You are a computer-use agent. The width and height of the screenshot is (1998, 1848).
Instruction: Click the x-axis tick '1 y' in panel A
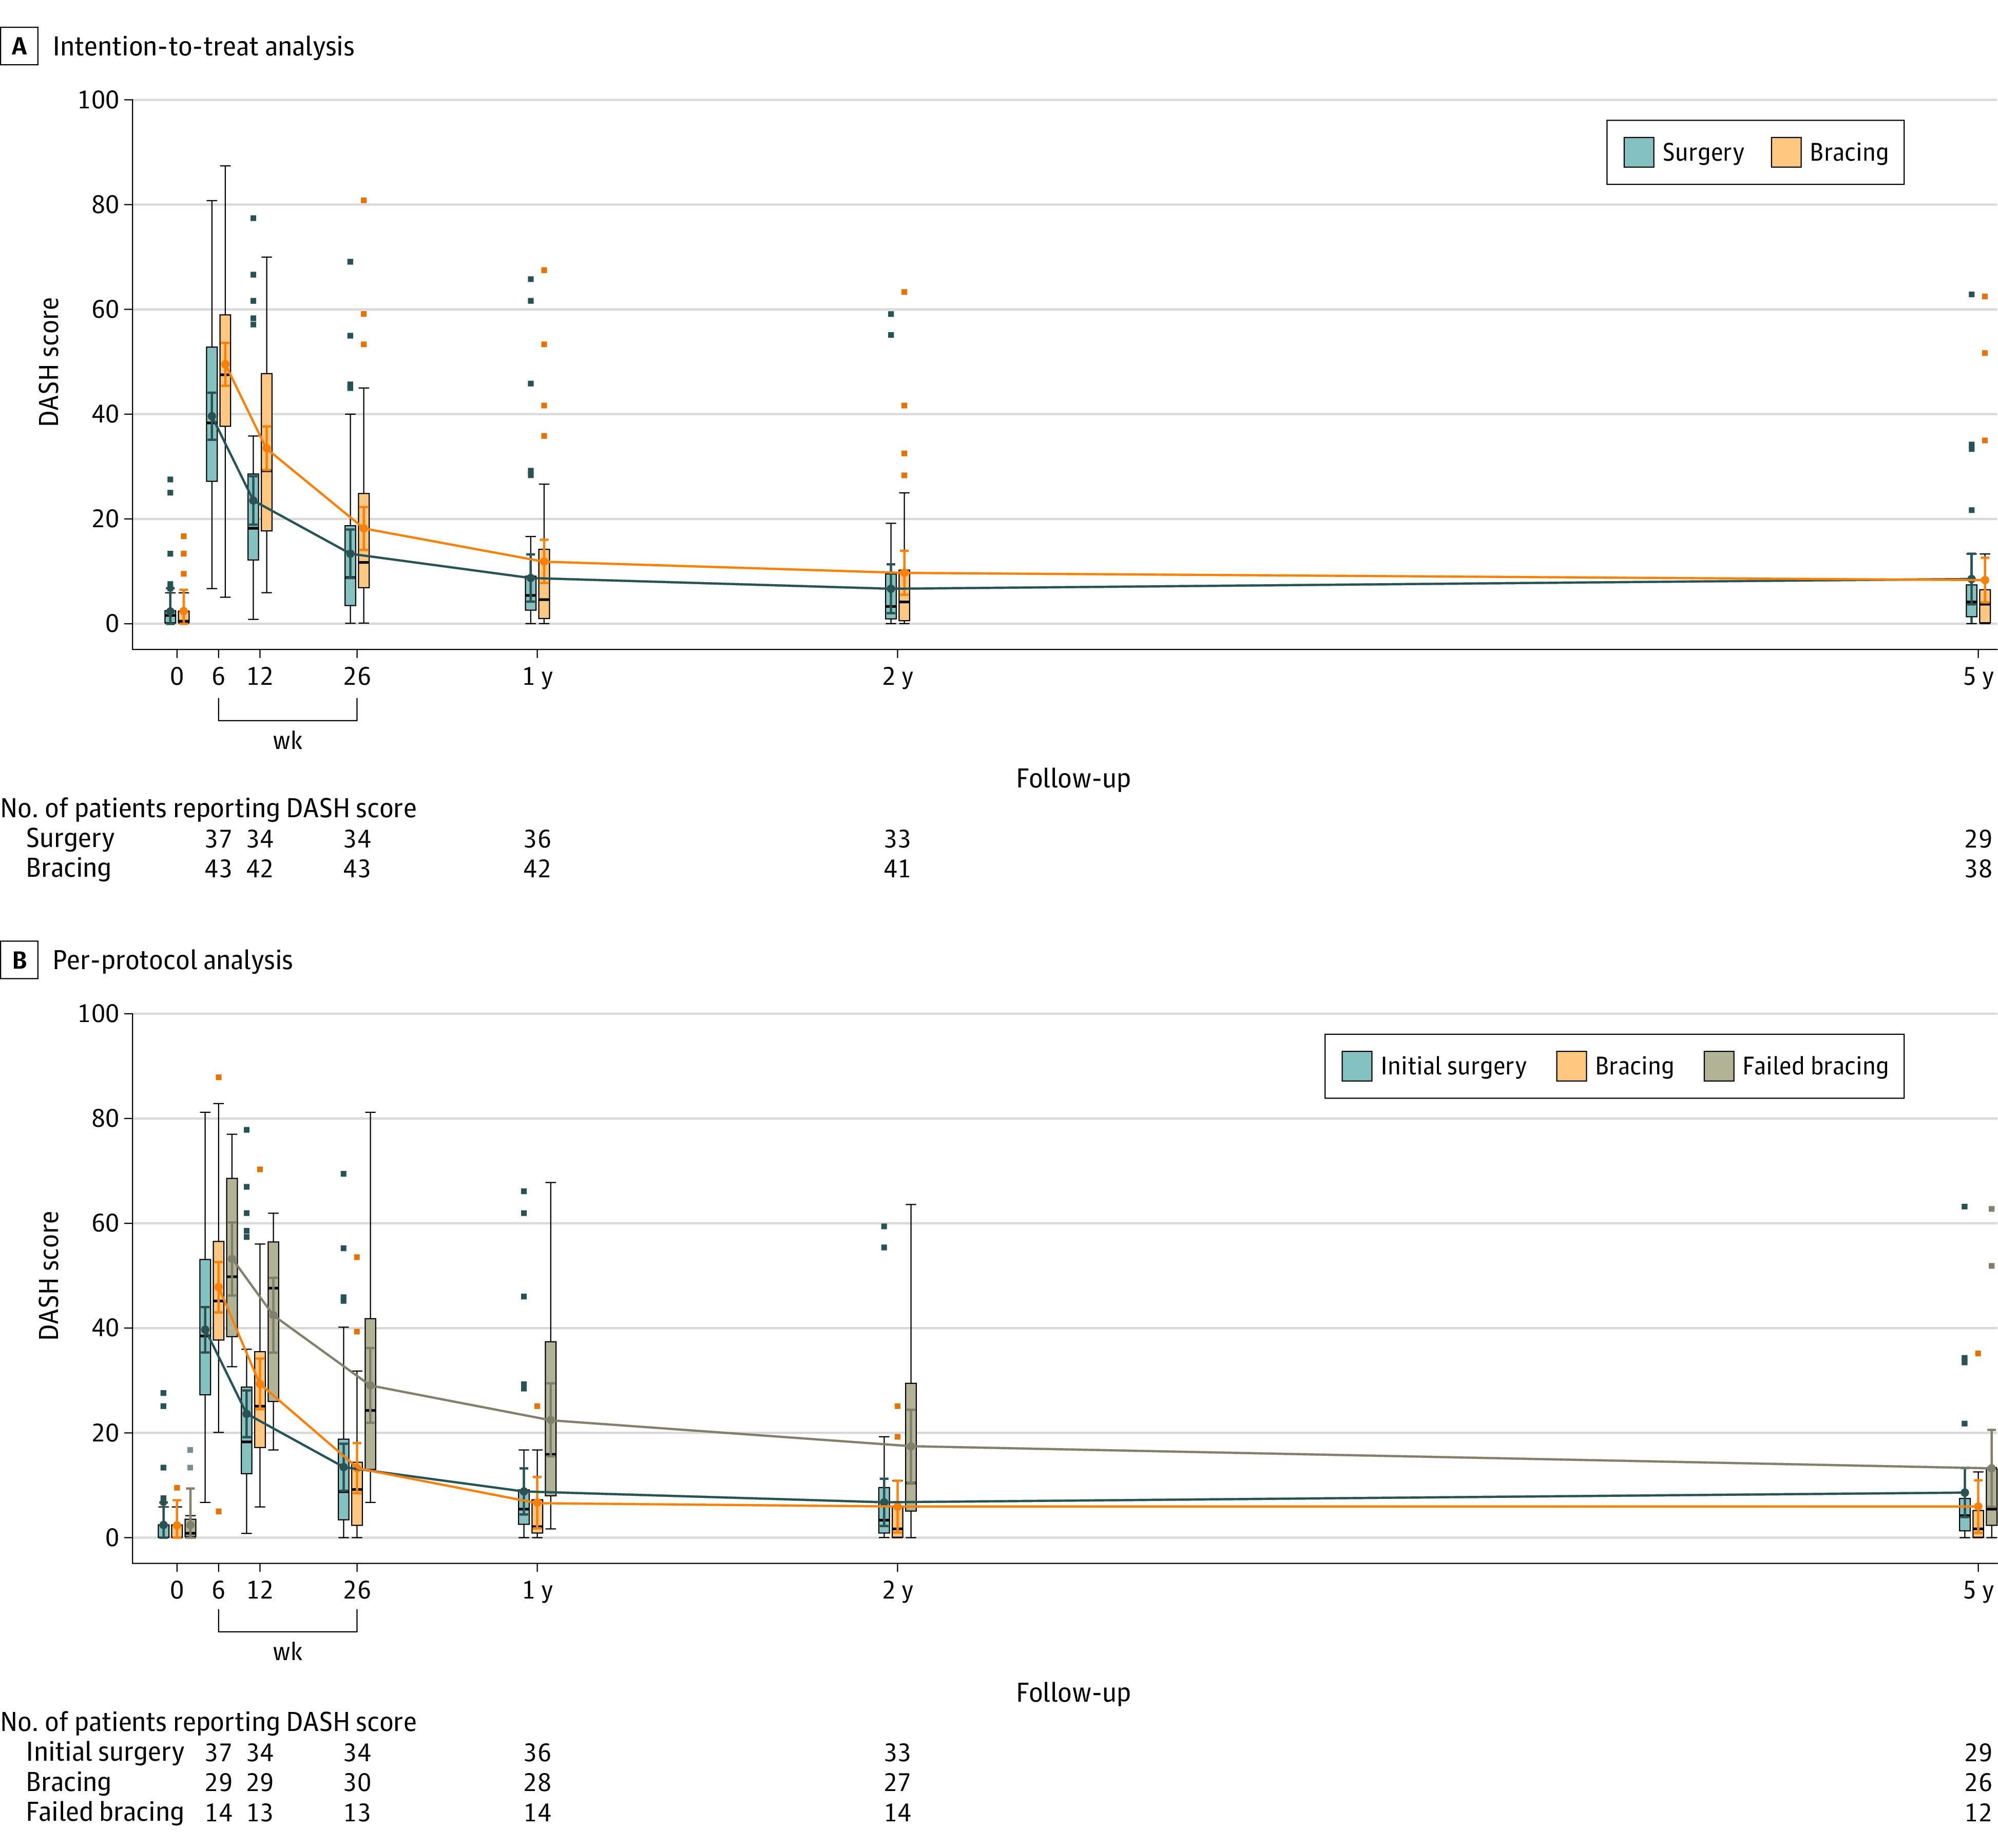click(x=537, y=678)
